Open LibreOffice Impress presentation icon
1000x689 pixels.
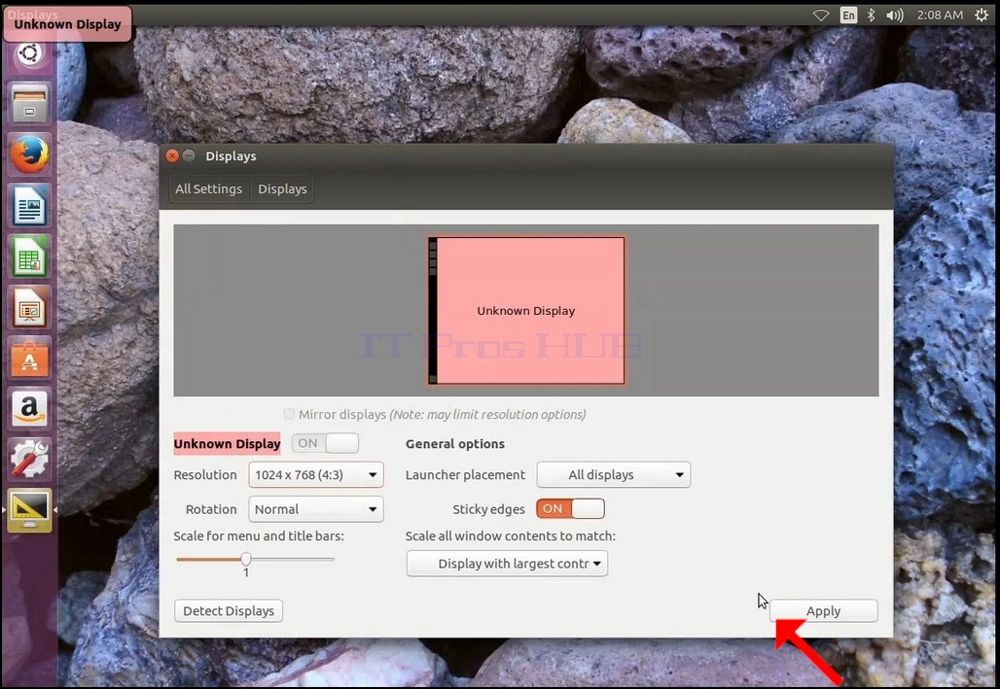click(29, 307)
